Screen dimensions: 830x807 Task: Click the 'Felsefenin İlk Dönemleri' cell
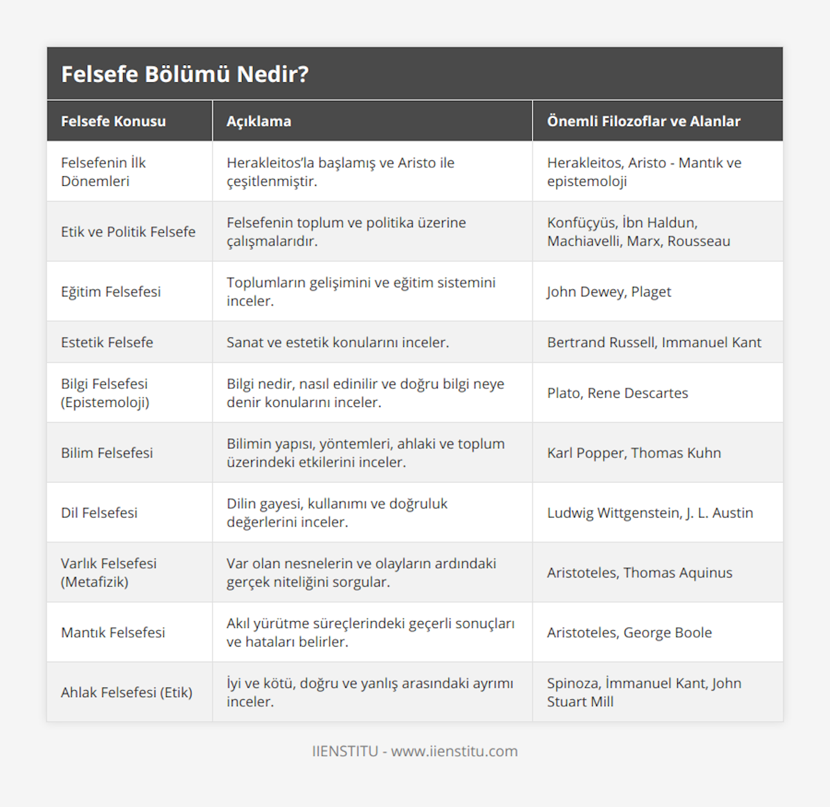coord(104,172)
